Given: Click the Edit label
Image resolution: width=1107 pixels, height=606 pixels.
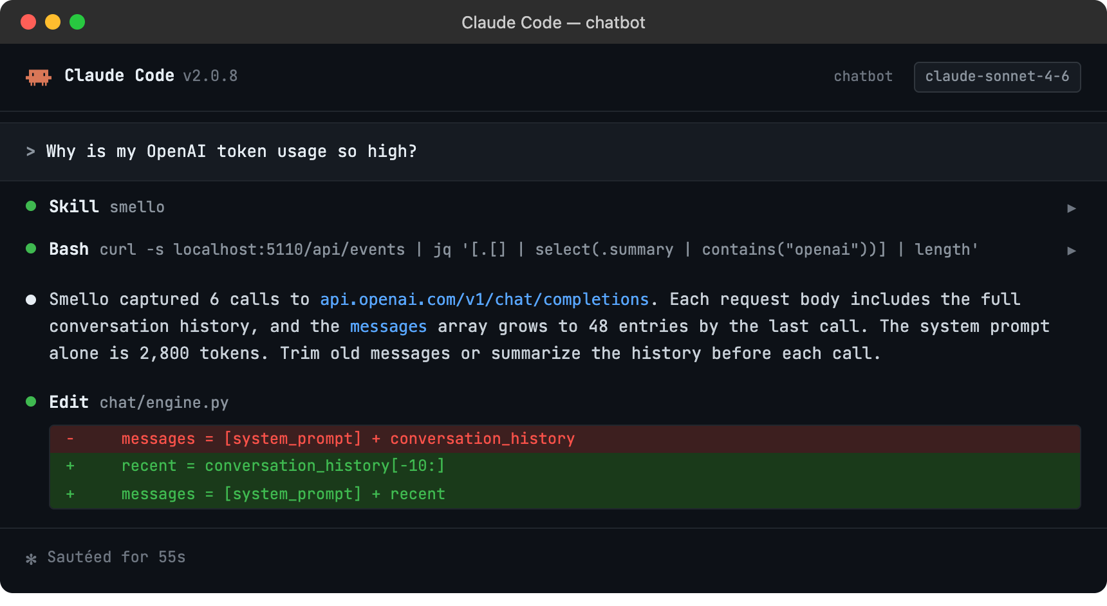Looking at the screenshot, I should click(69, 402).
